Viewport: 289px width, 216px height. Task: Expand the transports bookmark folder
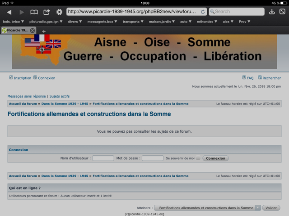(133, 22)
